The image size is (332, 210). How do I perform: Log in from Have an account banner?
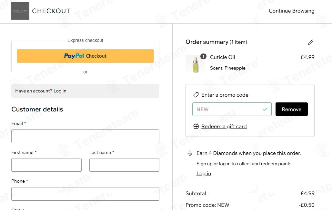[60, 91]
